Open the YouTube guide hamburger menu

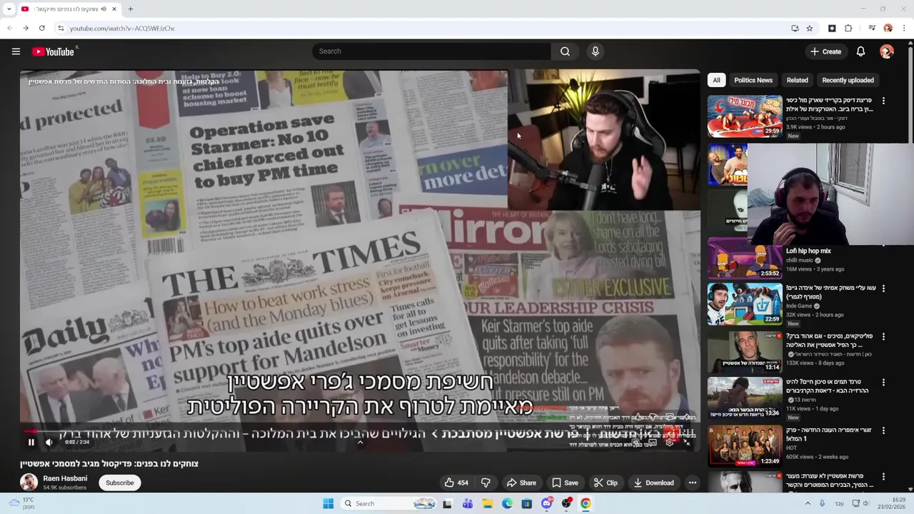(x=16, y=51)
